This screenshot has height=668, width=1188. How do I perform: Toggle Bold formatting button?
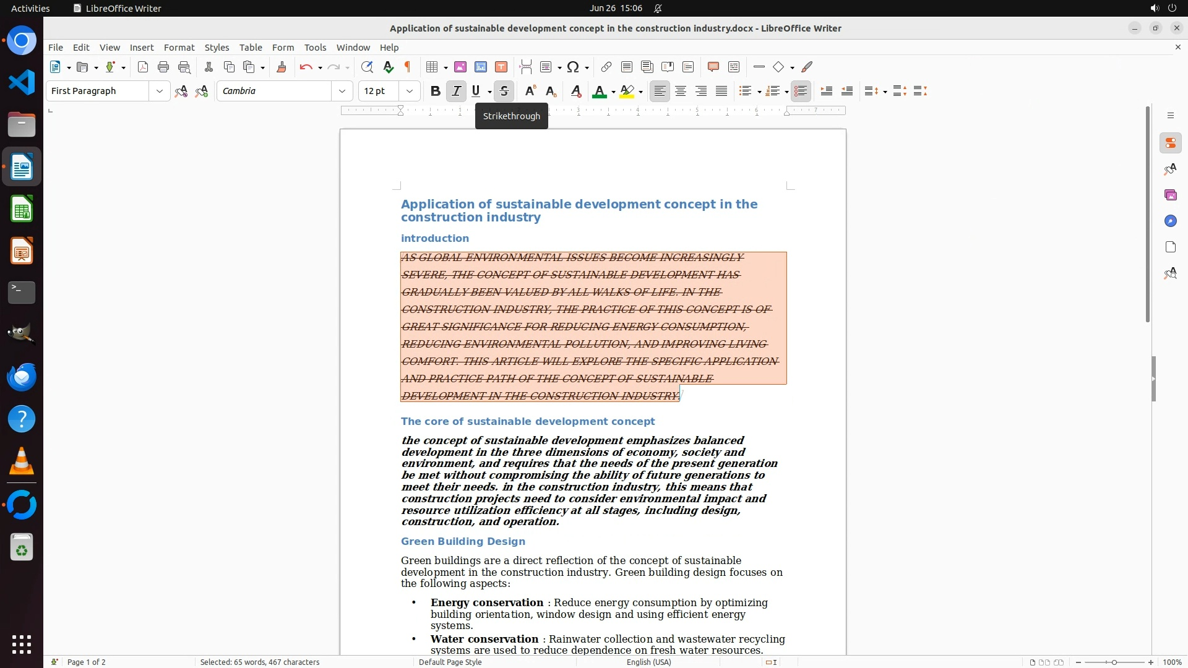436,92
